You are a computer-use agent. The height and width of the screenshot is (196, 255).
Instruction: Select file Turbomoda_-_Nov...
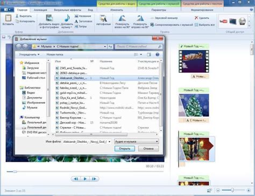107,113
